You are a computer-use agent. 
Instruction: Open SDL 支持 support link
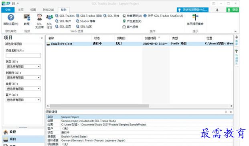tap(111, 16)
